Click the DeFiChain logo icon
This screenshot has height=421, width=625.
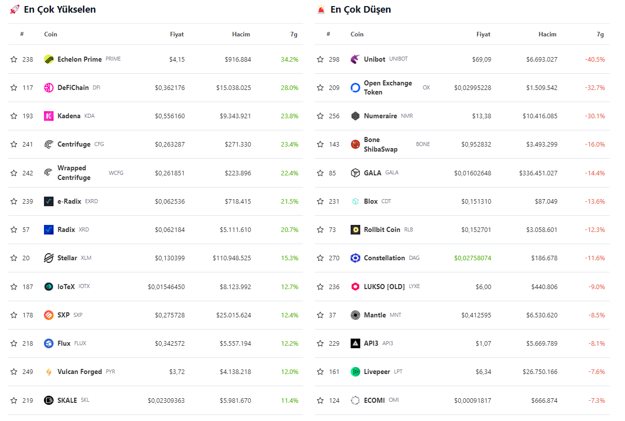49,87
